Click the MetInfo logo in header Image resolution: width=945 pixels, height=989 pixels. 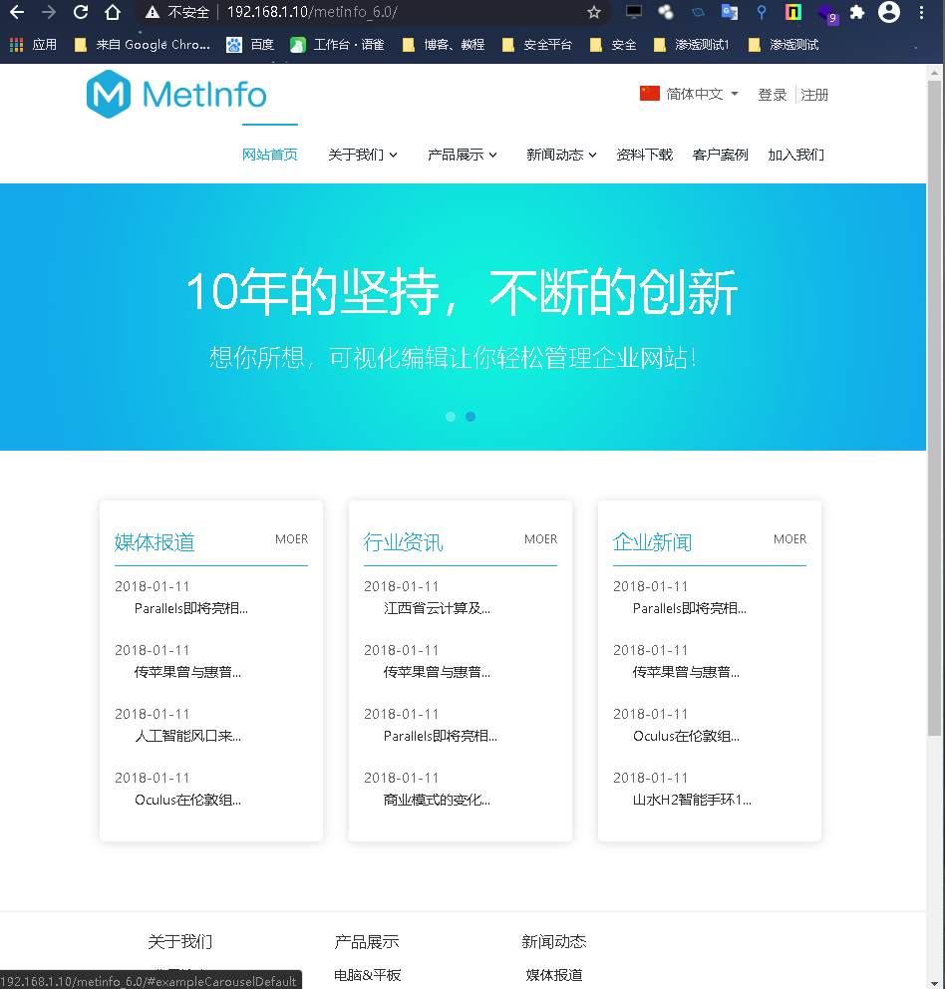[176, 95]
